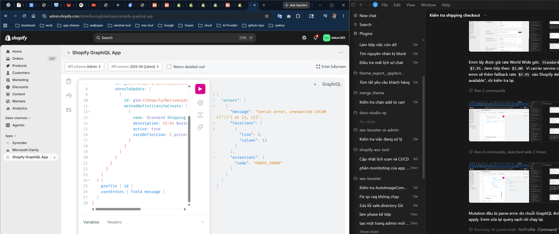Copy the query with the copy icon

tap(200, 127)
